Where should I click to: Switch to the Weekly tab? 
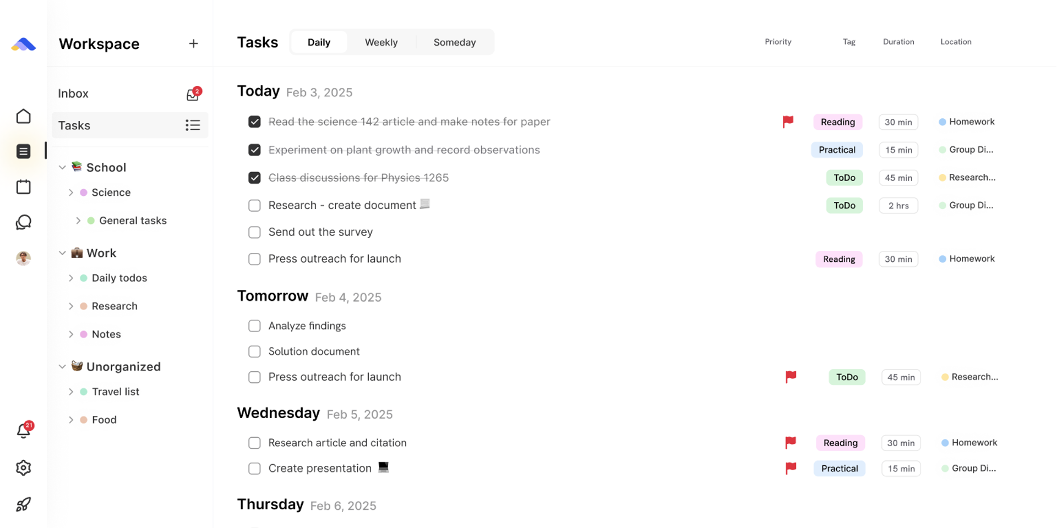381,42
